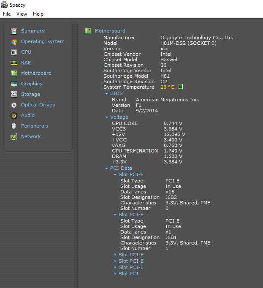The image size is (263, 288).
Task: Select the BIOS version 'F1' value
Action: 138,105
